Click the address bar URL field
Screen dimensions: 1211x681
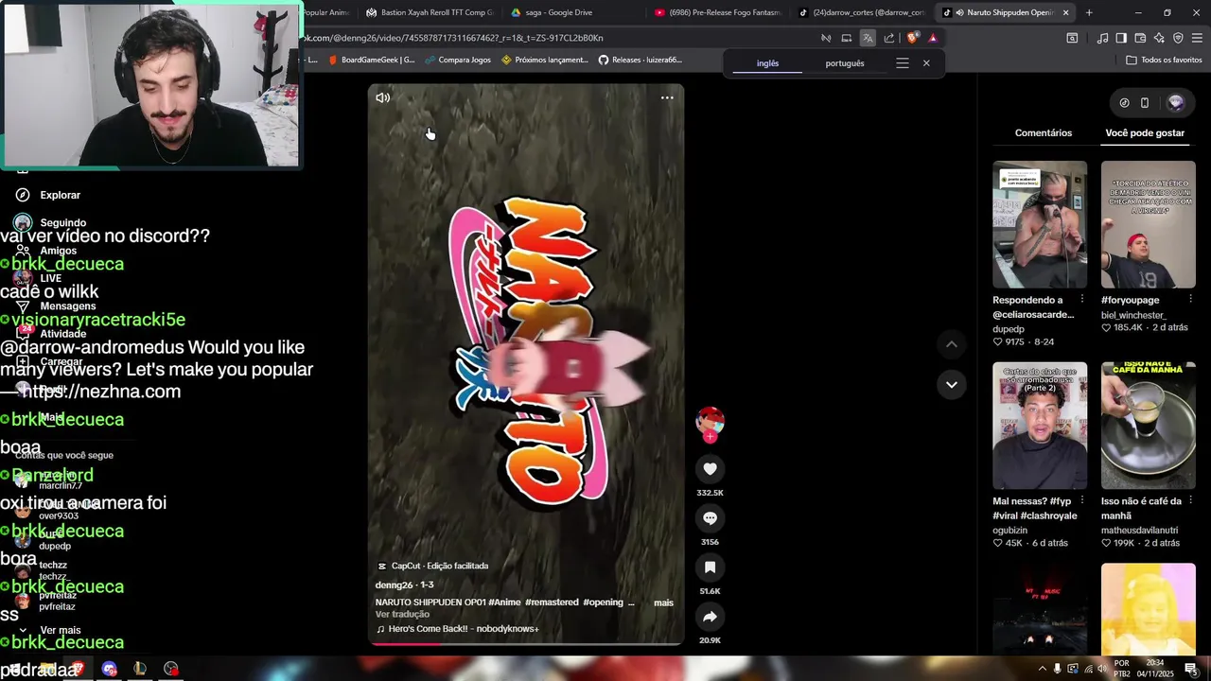(x=558, y=38)
